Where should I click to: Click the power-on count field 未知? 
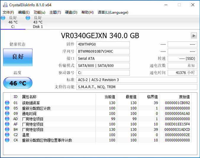click(x=183, y=66)
